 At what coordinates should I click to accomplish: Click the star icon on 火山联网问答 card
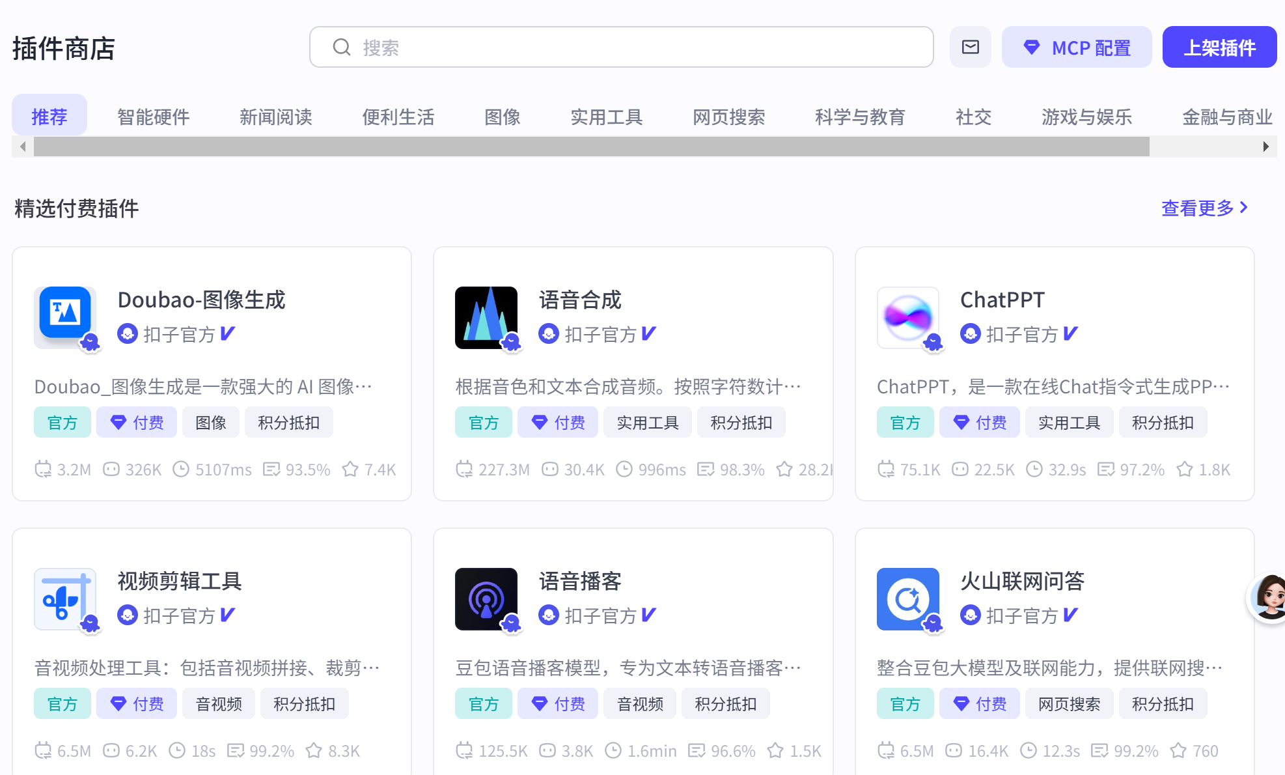coord(1178,750)
